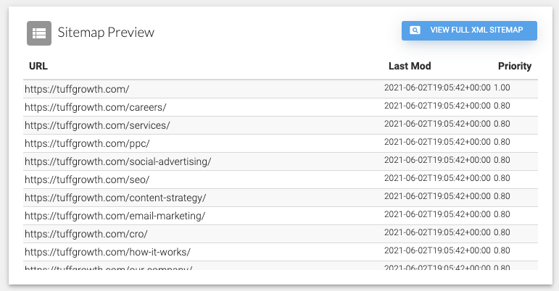Click the careers row last mod timestamp
Viewport: 559px width, 291px height.
437,106
